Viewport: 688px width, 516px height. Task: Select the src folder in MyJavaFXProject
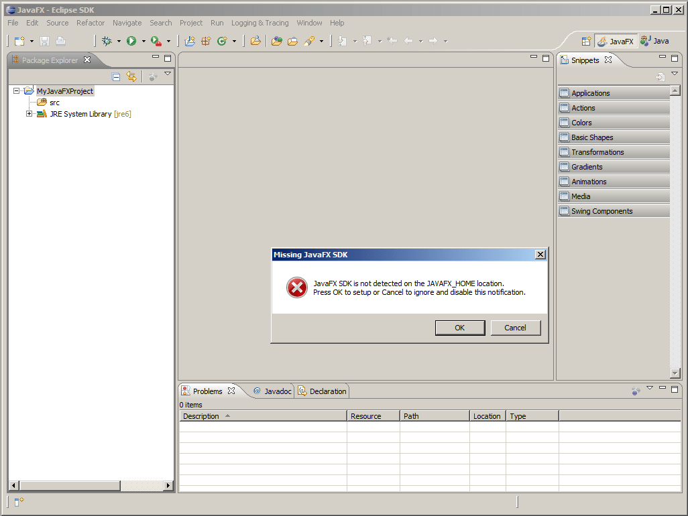click(54, 102)
